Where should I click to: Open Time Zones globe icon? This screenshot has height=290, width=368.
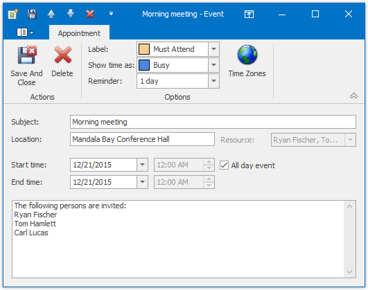tap(247, 55)
